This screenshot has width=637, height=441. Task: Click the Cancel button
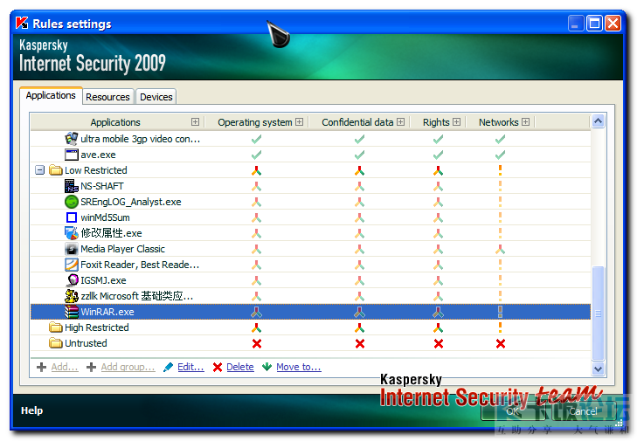[x=583, y=411]
